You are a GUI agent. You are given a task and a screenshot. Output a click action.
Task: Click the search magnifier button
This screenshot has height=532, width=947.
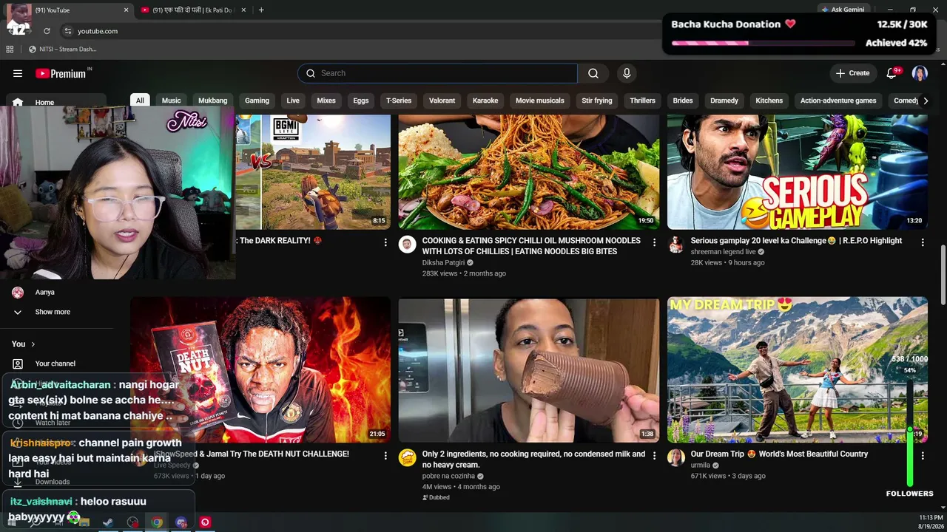[593, 73]
